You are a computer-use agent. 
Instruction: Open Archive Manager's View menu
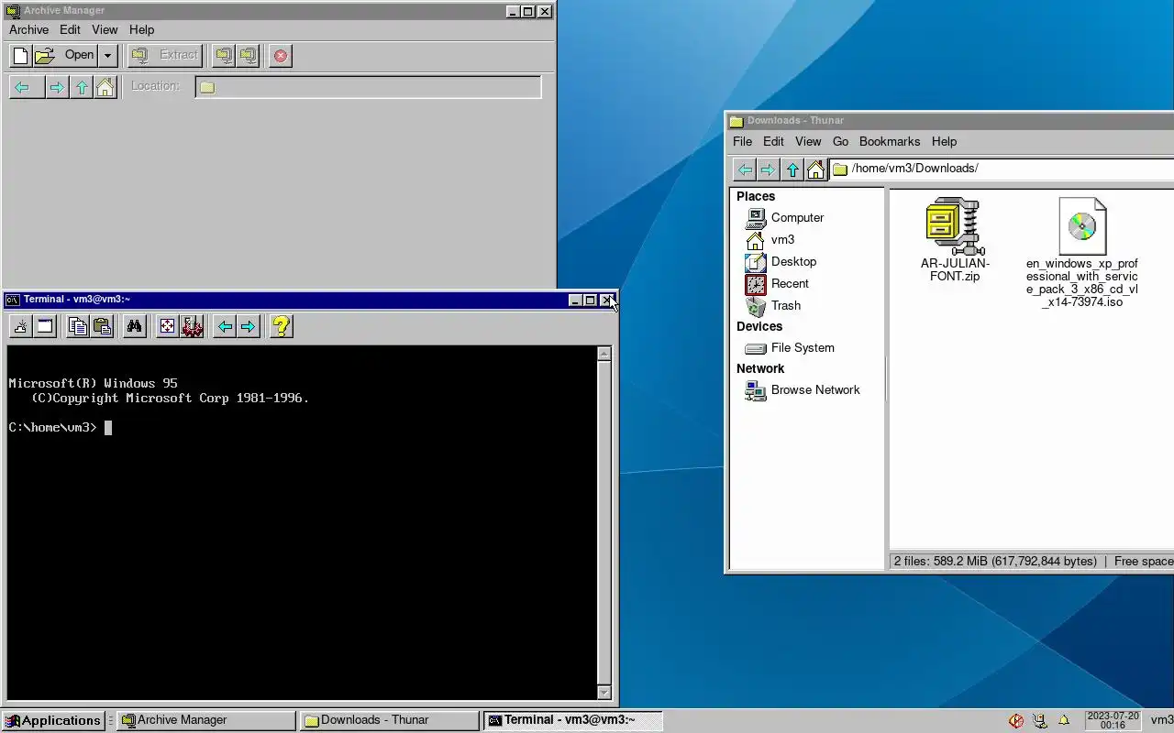click(x=105, y=29)
